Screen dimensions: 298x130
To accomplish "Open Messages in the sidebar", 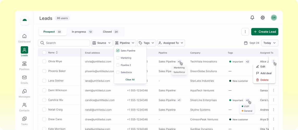I will (x=24, y=91).
